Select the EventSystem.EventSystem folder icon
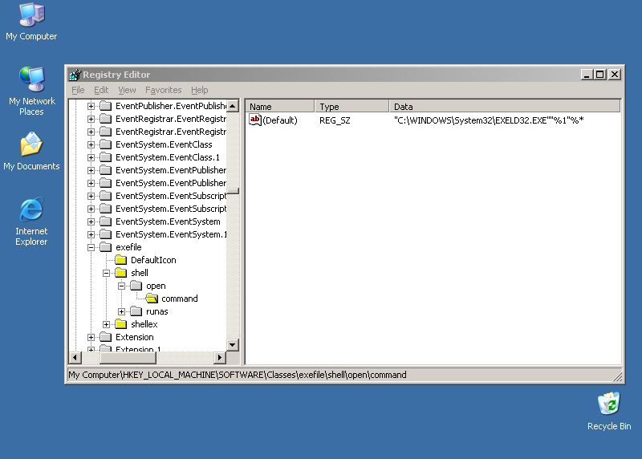The image size is (642, 459). coord(106,221)
